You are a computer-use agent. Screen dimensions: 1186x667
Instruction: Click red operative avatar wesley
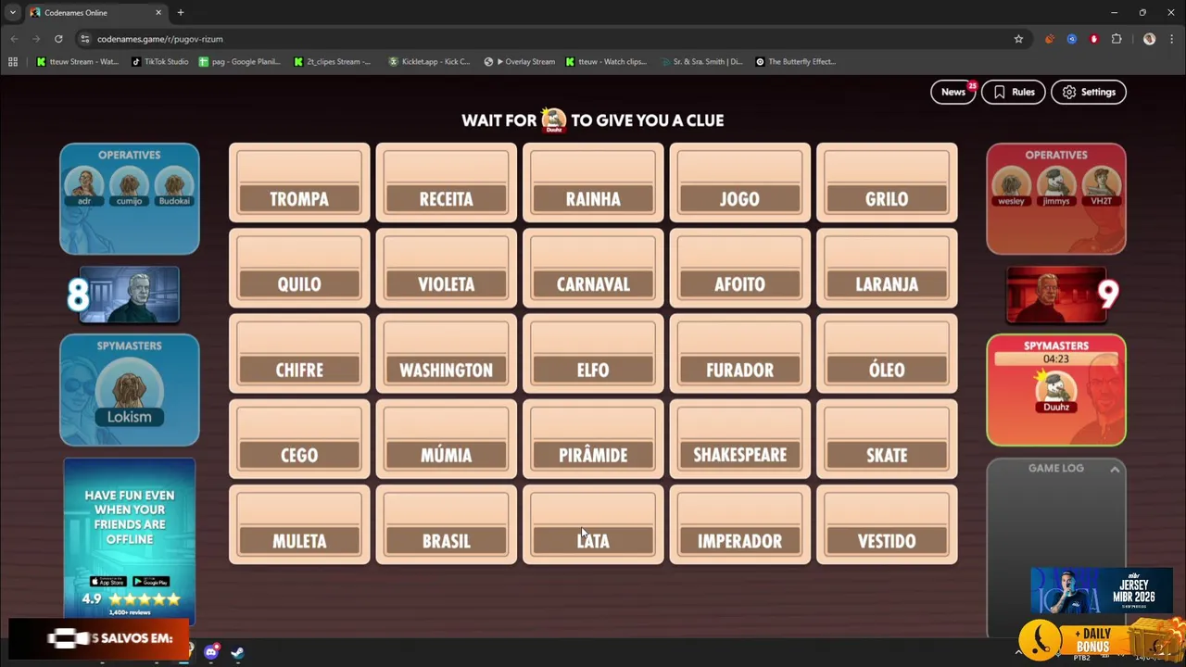click(1011, 186)
